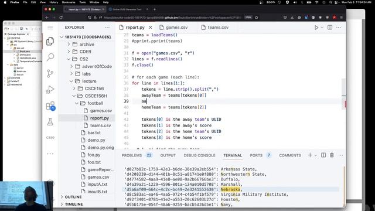Open the Testing flask icon
375x211 pixels.
[50, 122]
